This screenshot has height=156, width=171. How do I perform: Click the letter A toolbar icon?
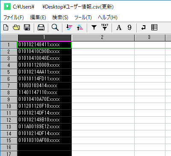pos(119,27)
